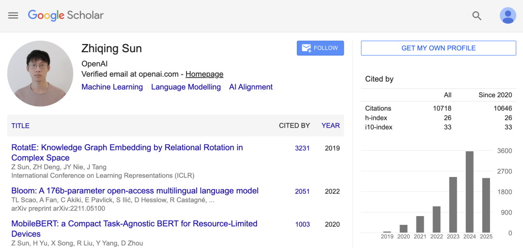Image resolution: width=523 pixels, height=248 pixels.
Task: Open the MobileBERT paper
Action: point(135,228)
